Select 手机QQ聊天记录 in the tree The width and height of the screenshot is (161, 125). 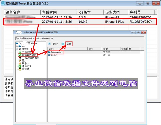pyautogui.click(x=31, y=58)
